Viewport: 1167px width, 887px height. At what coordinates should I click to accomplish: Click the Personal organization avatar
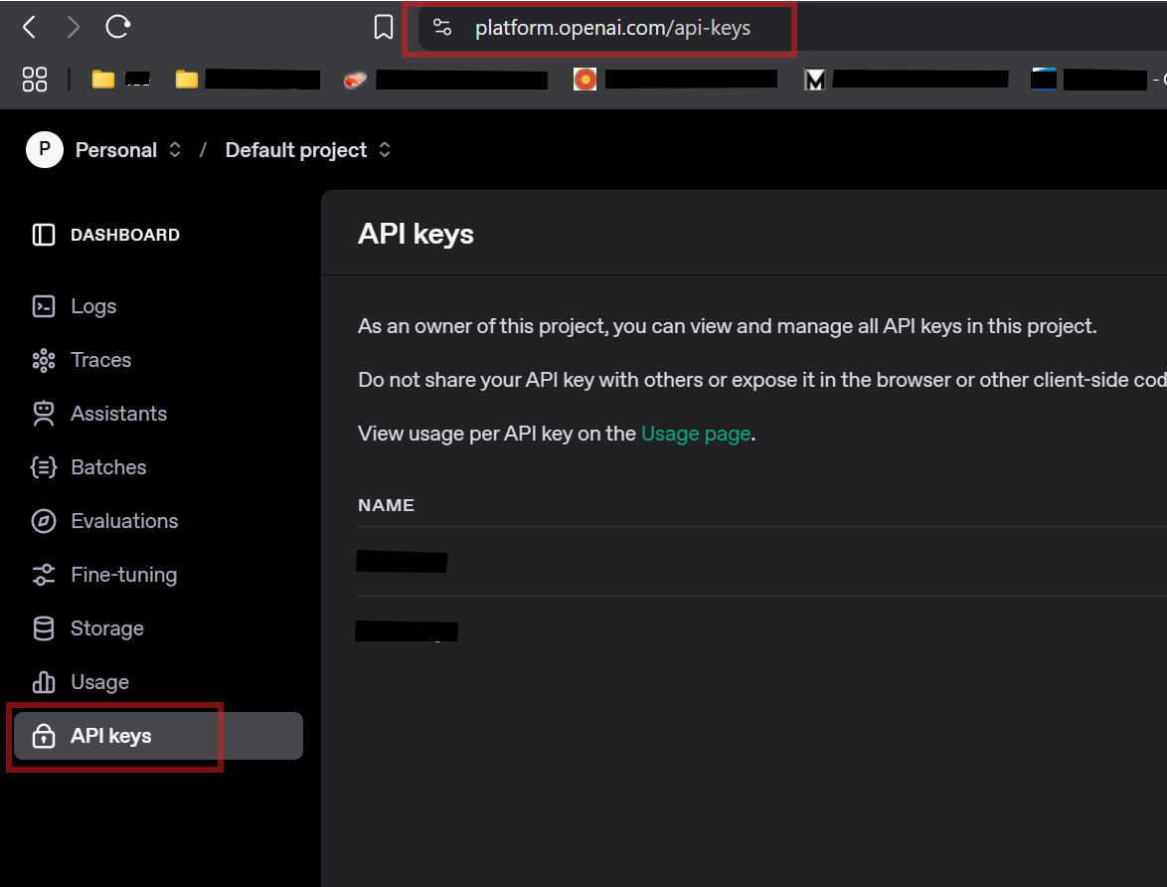45,150
